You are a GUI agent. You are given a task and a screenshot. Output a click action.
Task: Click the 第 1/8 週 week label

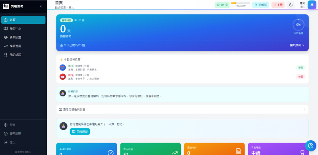point(79,20)
